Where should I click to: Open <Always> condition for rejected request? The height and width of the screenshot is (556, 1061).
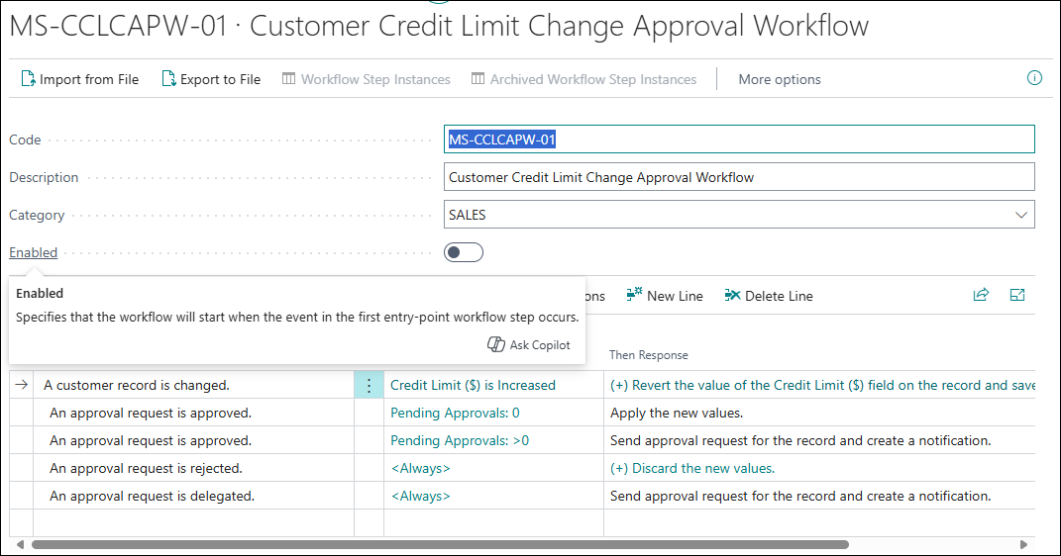pos(420,468)
